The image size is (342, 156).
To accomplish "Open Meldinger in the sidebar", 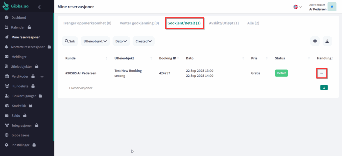I will point(19,57).
